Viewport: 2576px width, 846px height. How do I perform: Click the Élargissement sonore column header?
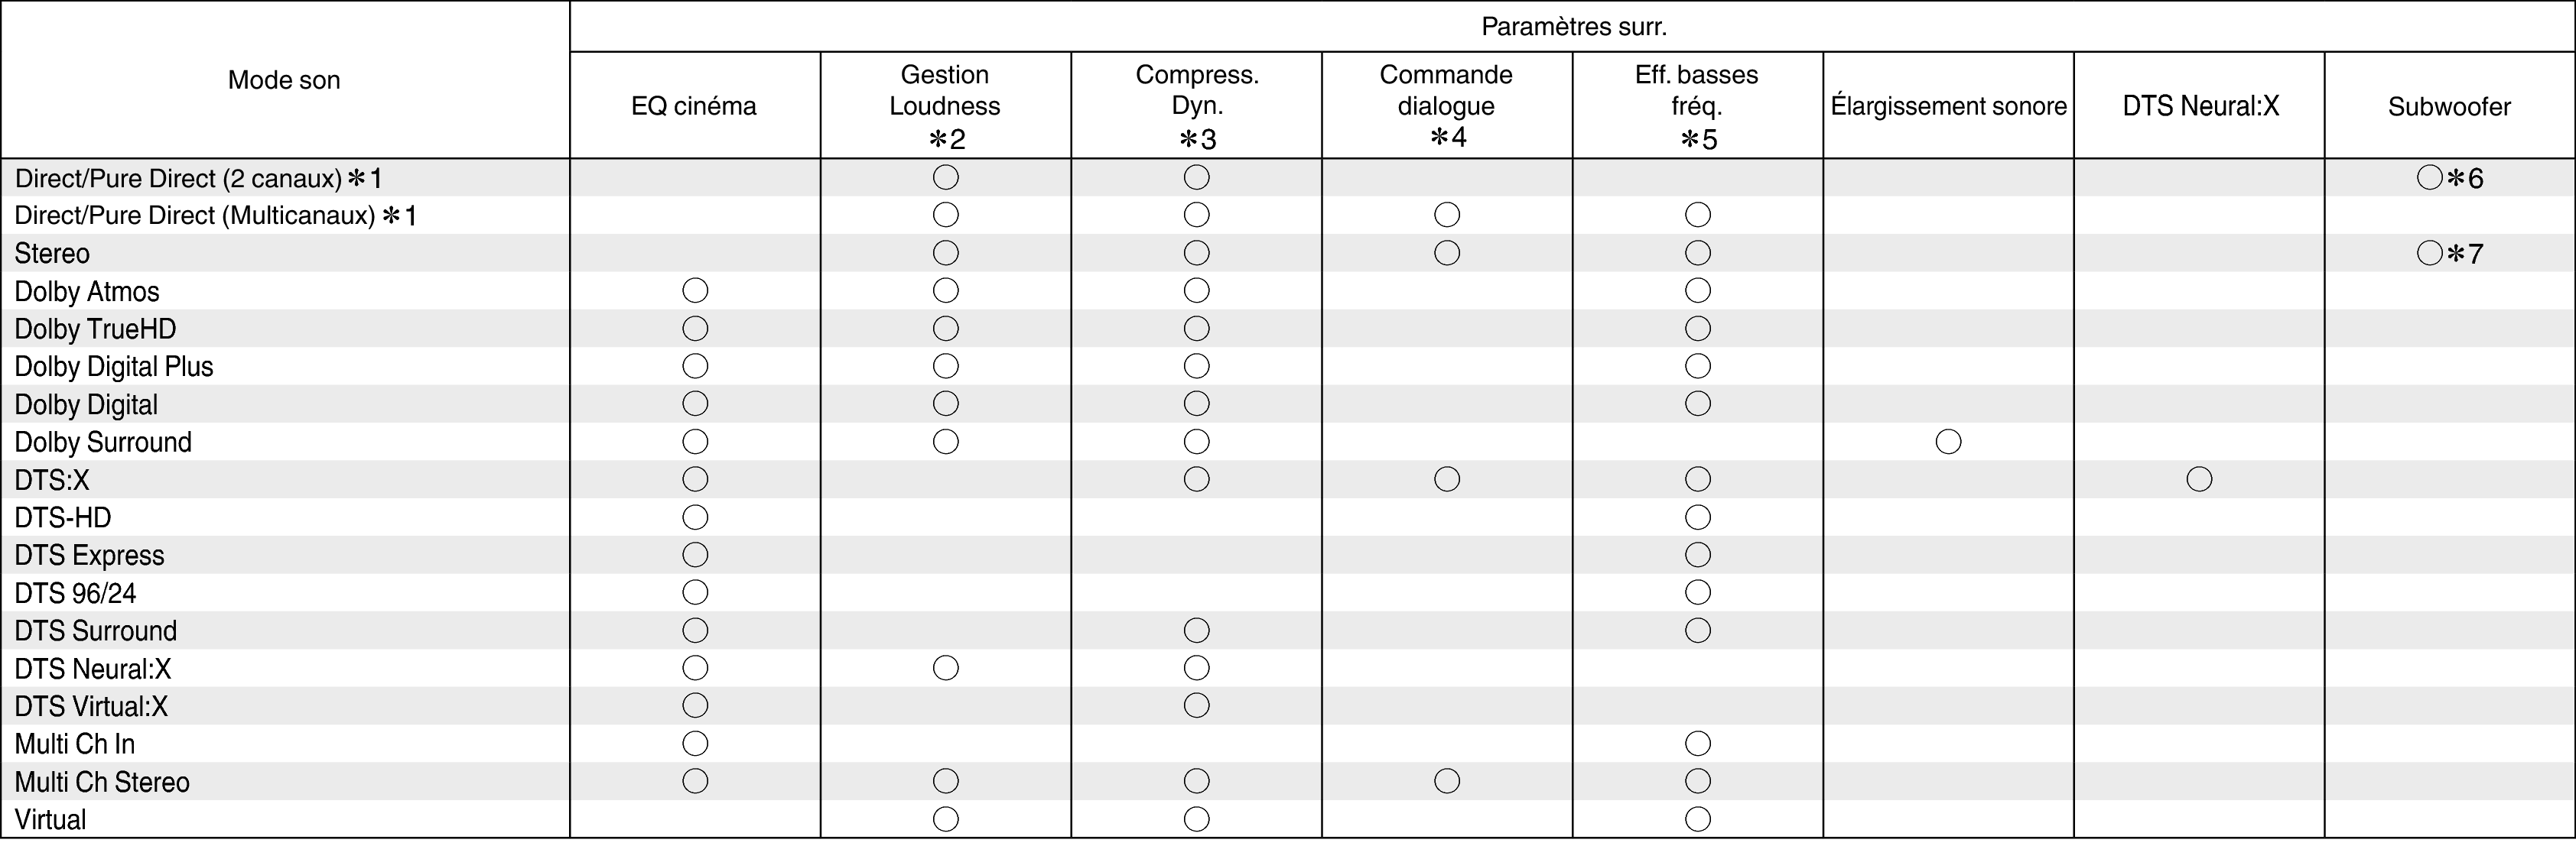(x=1948, y=106)
